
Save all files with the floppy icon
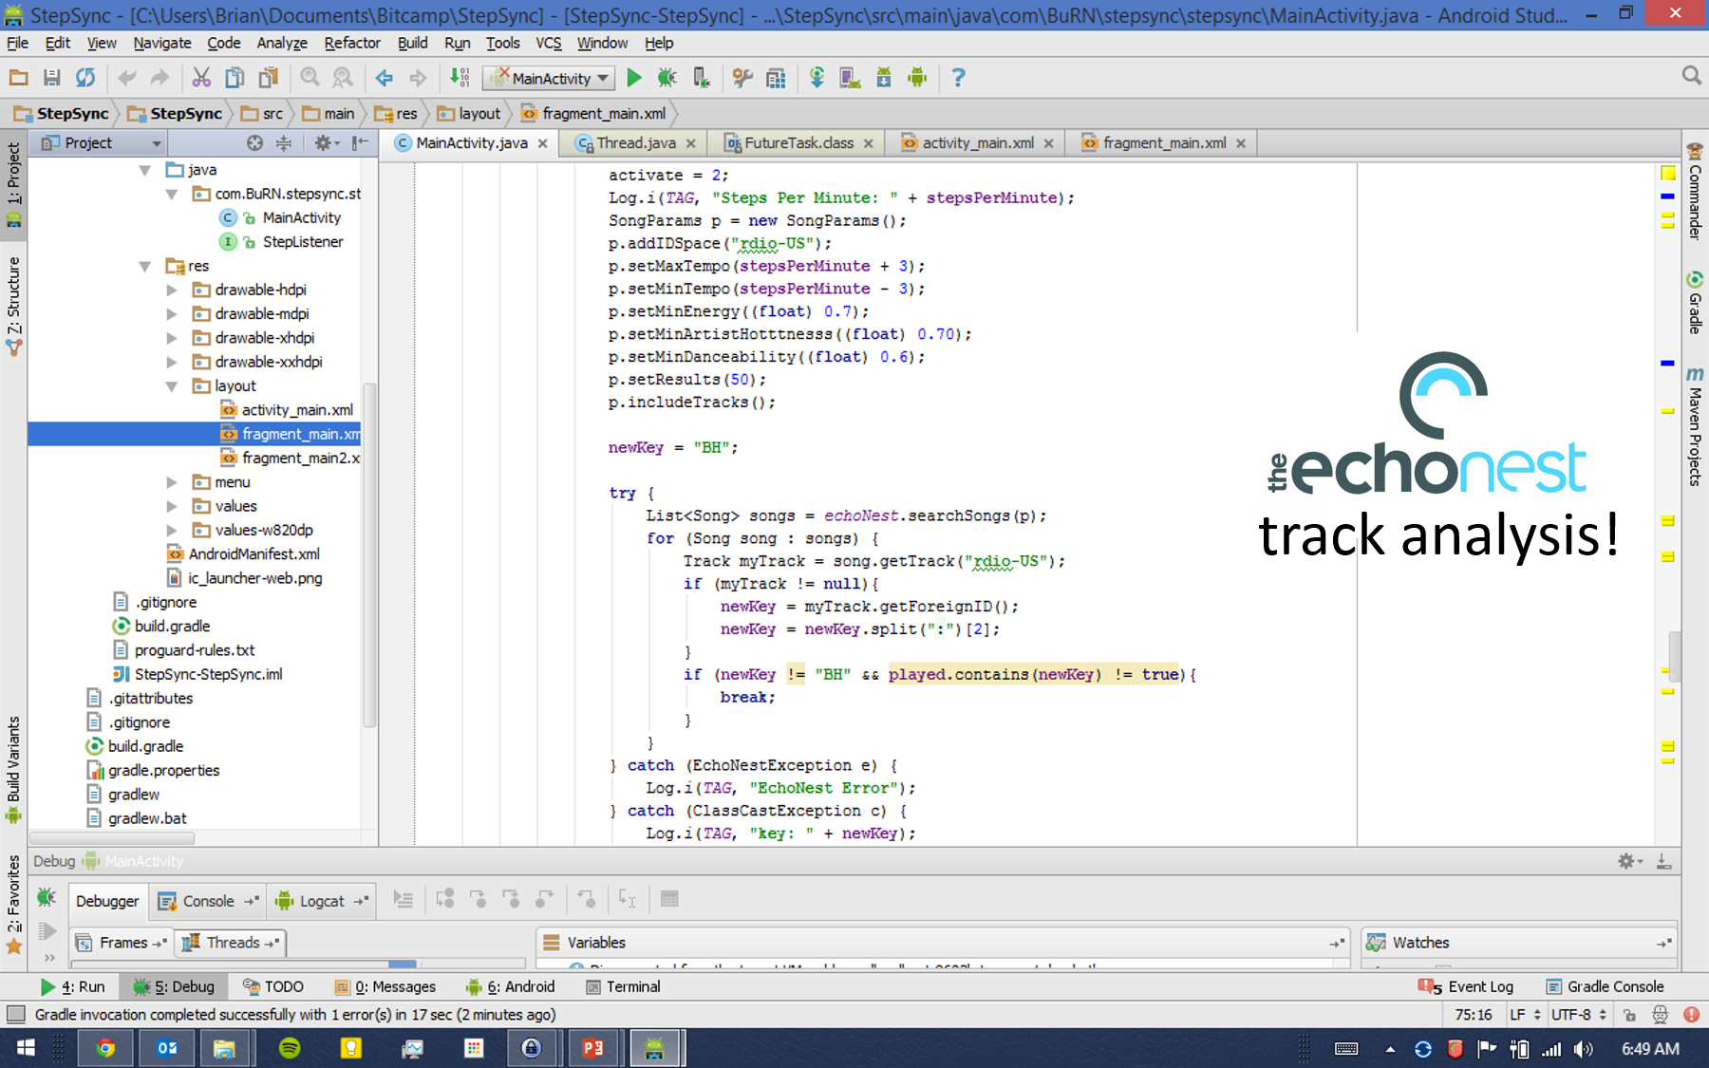click(x=52, y=78)
